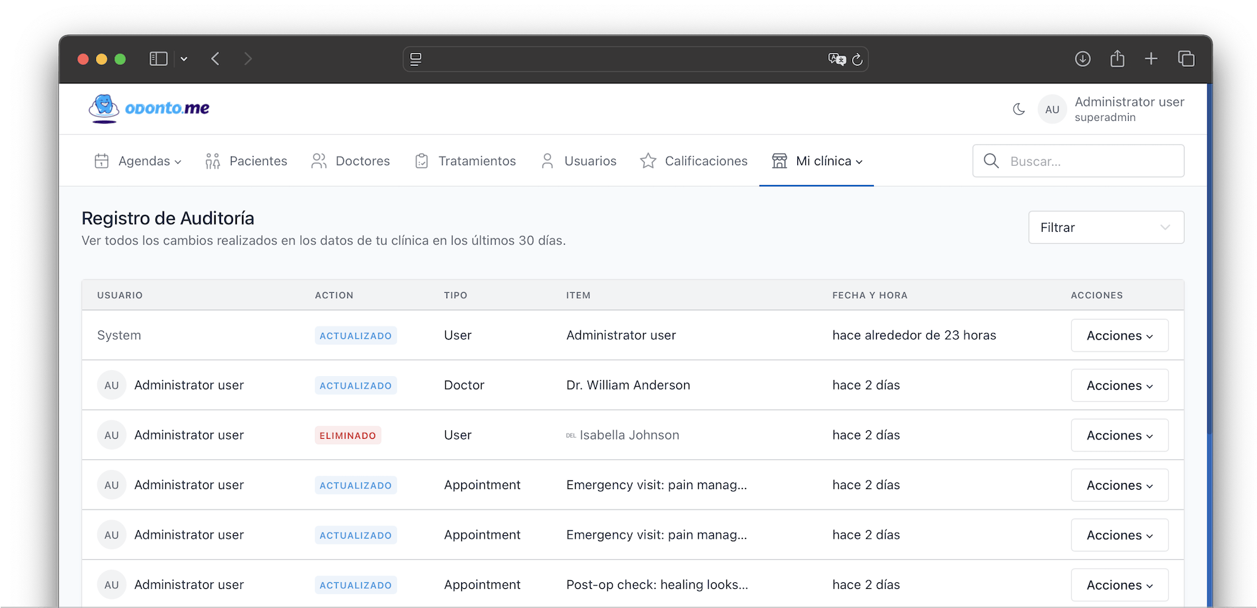The image size is (1257, 608).
Task: Open Tratamientos section
Action: pyautogui.click(x=465, y=161)
